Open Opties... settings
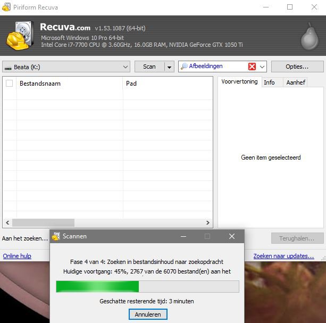Screen dimensions: 326x323 (x=297, y=67)
